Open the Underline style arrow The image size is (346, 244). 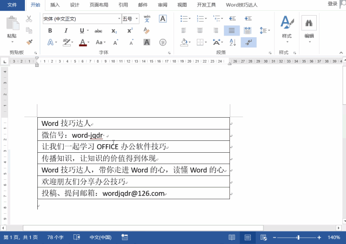tap(88, 31)
